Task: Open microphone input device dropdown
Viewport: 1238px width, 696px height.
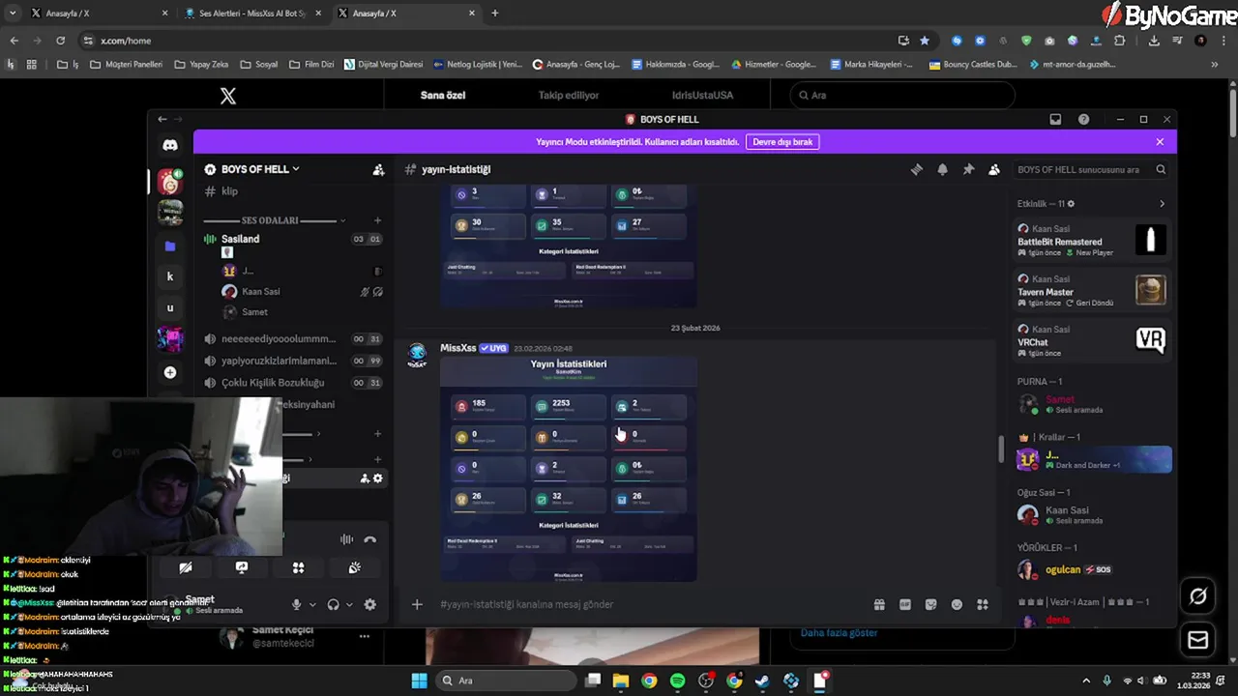Action: pos(312,605)
